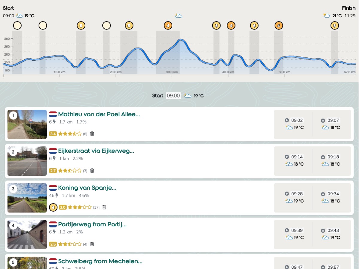Open Schweiberg from Mechelen climb link
The width and height of the screenshot is (359, 269).
(100, 261)
